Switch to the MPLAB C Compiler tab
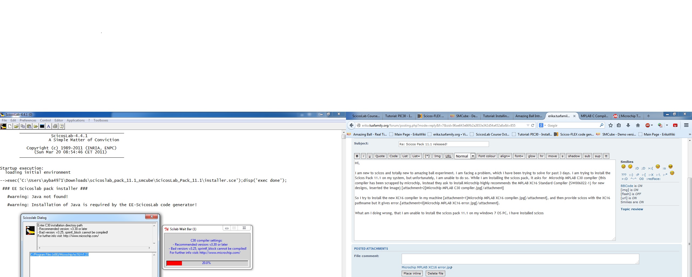The height and width of the screenshot is (277, 692). click(594, 116)
